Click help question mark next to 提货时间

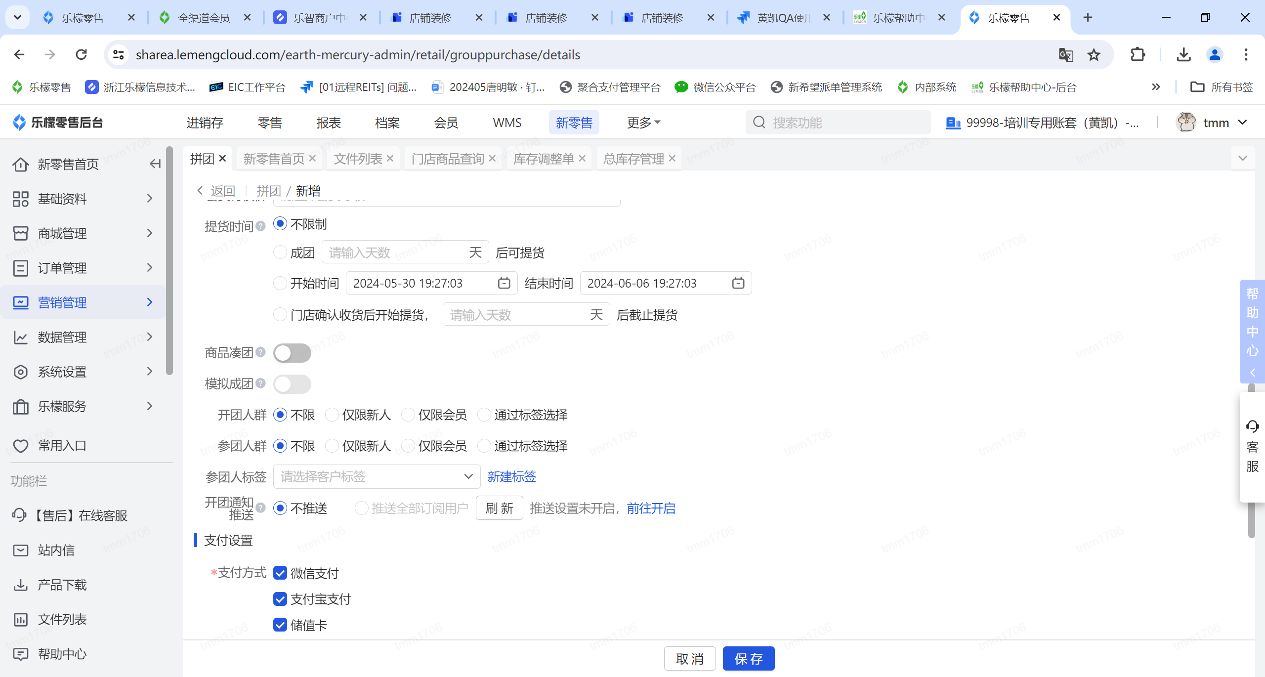click(260, 226)
